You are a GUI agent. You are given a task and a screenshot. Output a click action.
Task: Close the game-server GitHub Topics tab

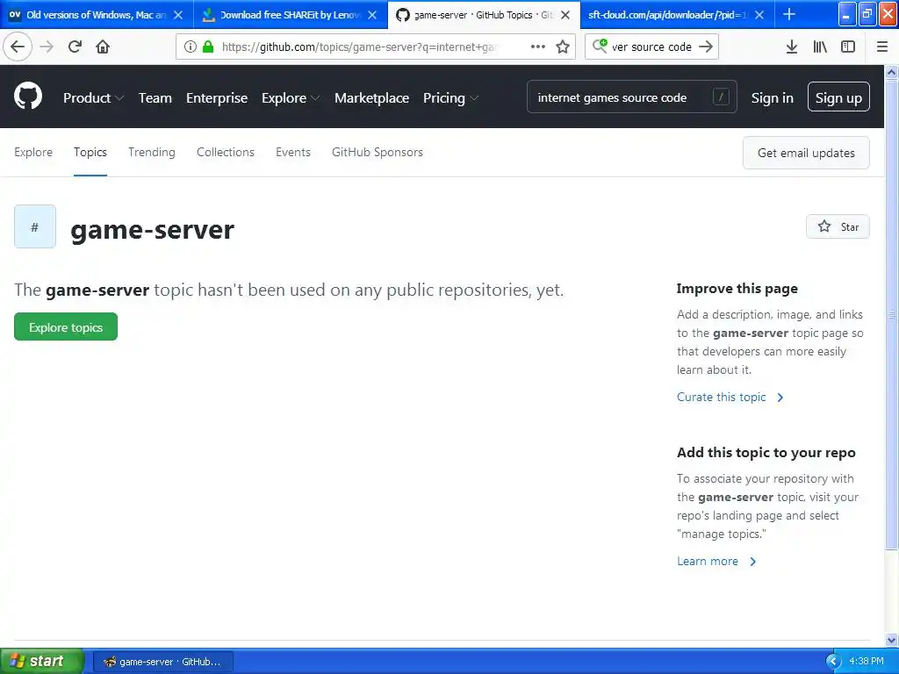click(565, 15)
